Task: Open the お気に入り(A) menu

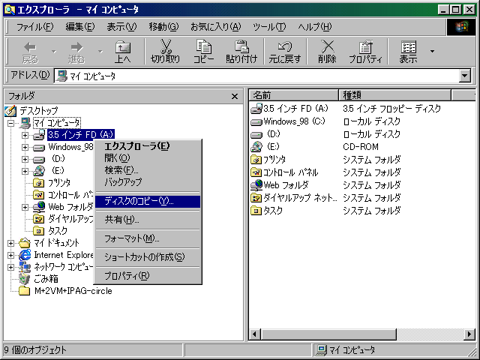Action: pyautogui.click(x=215, y=27)
